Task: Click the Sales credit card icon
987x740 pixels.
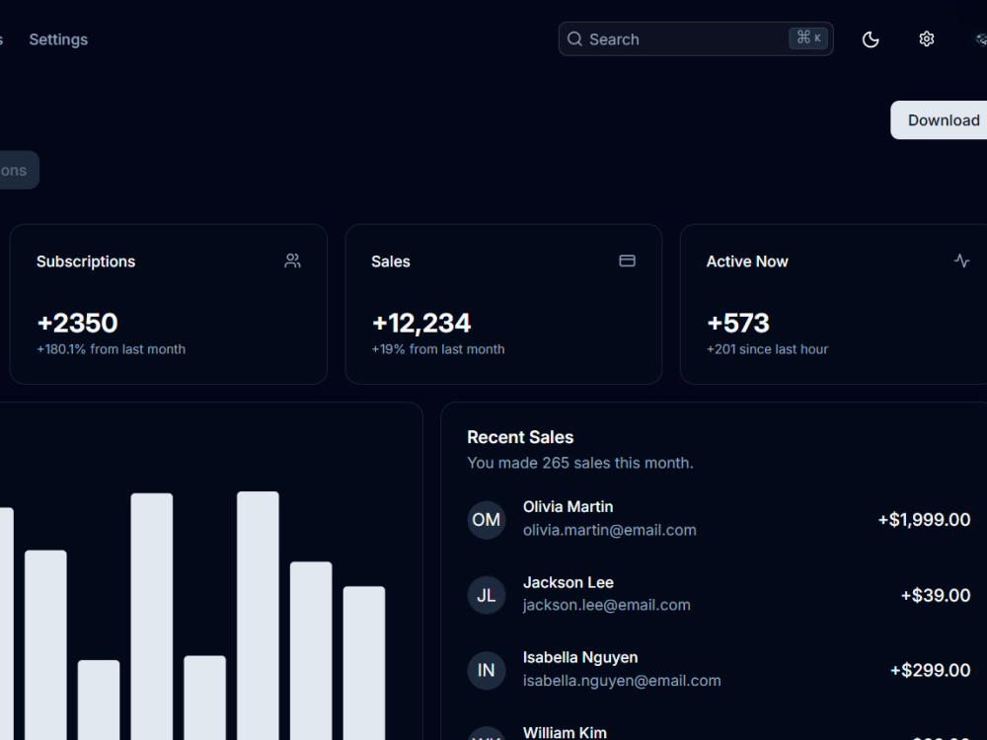Action: [627, 260]
